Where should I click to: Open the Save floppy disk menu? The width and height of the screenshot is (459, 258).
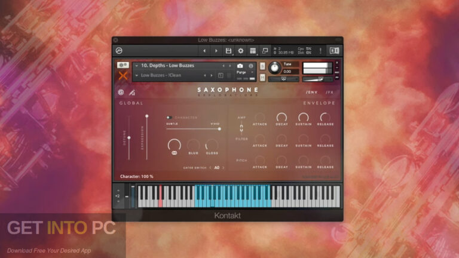coord(229,51)
